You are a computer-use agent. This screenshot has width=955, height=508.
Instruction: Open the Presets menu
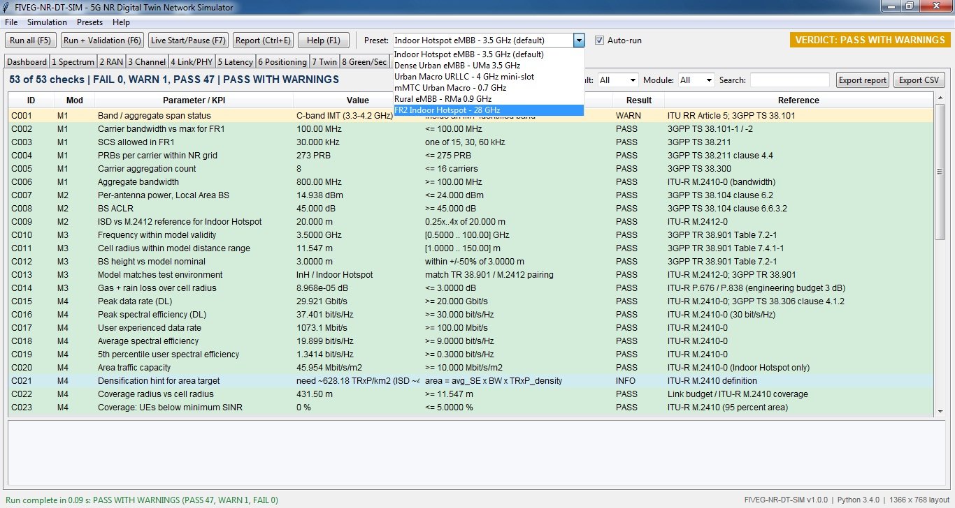pyautogui.click(x=89, y=22)
